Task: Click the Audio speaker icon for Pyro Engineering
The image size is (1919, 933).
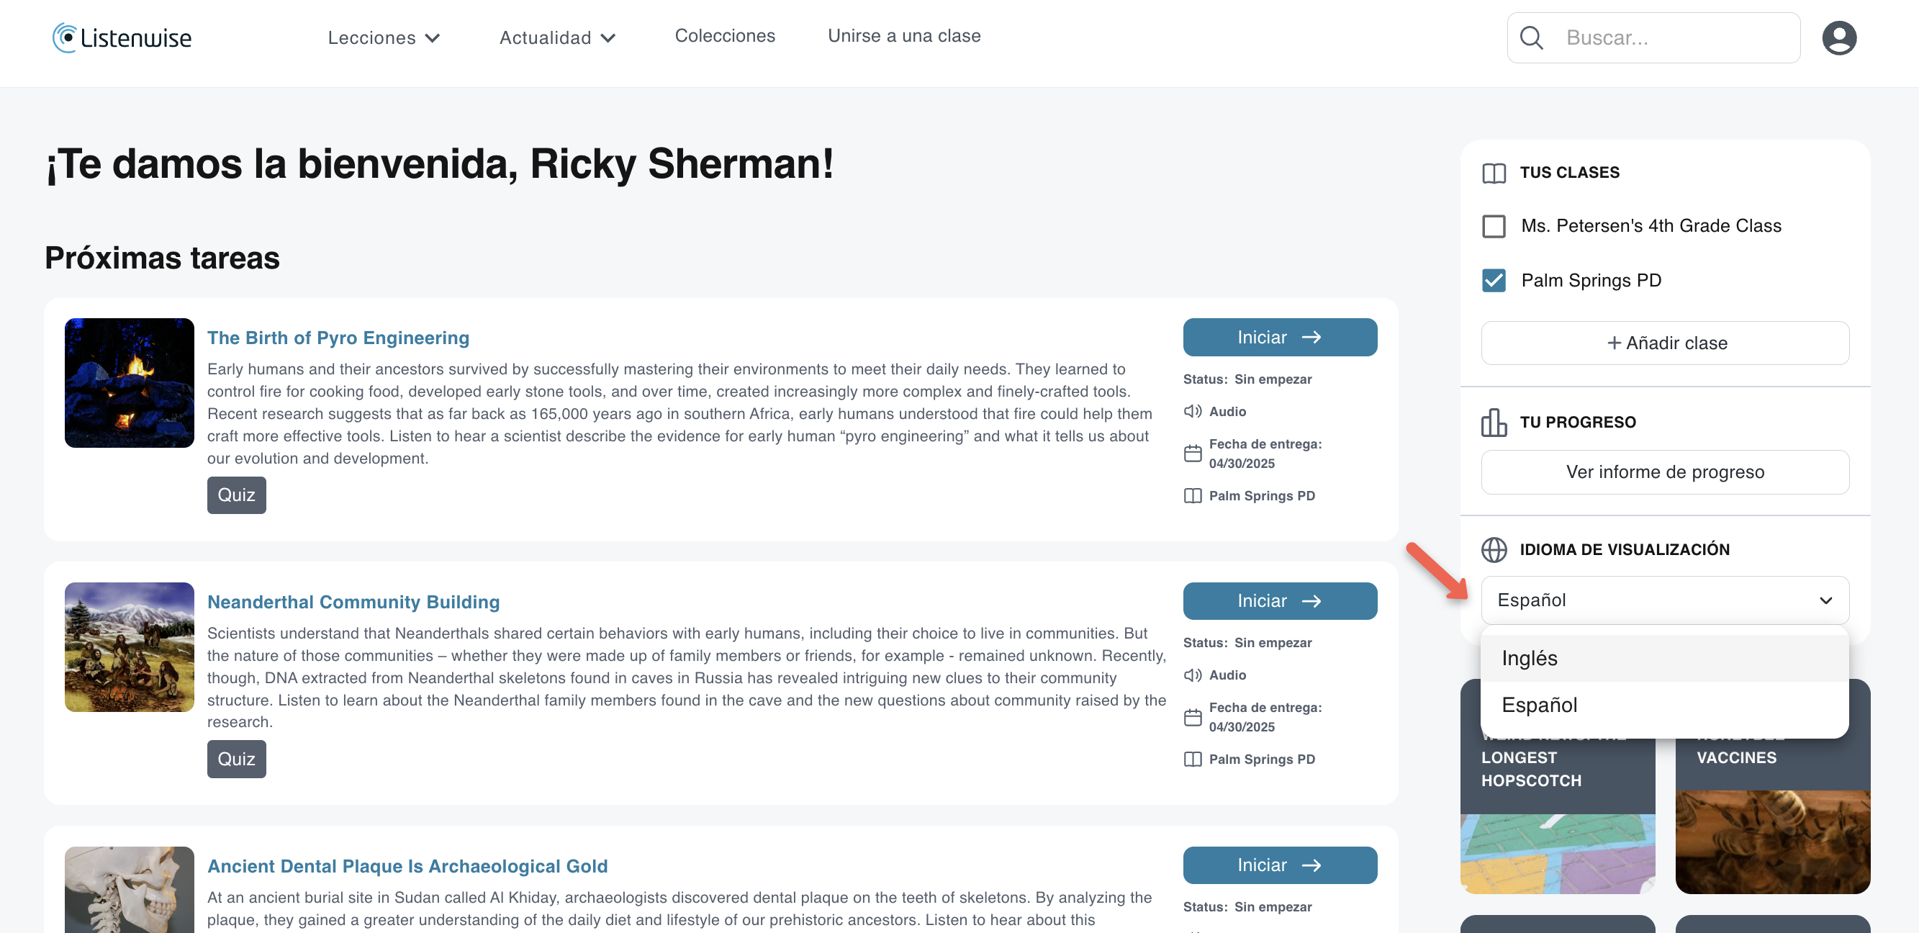Action: 1193,410
